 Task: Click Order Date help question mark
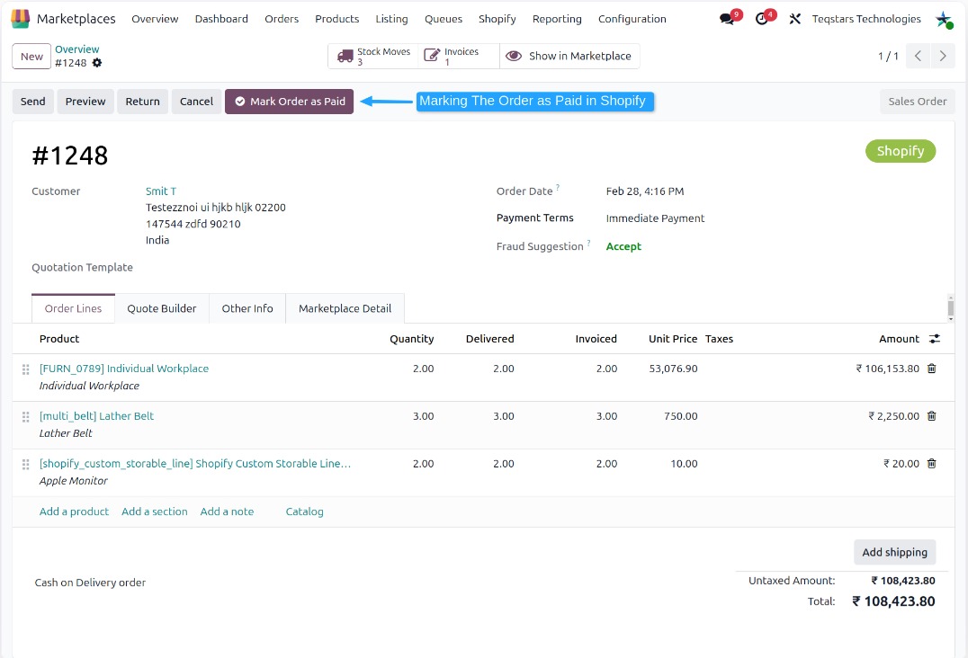click(558, 187)
